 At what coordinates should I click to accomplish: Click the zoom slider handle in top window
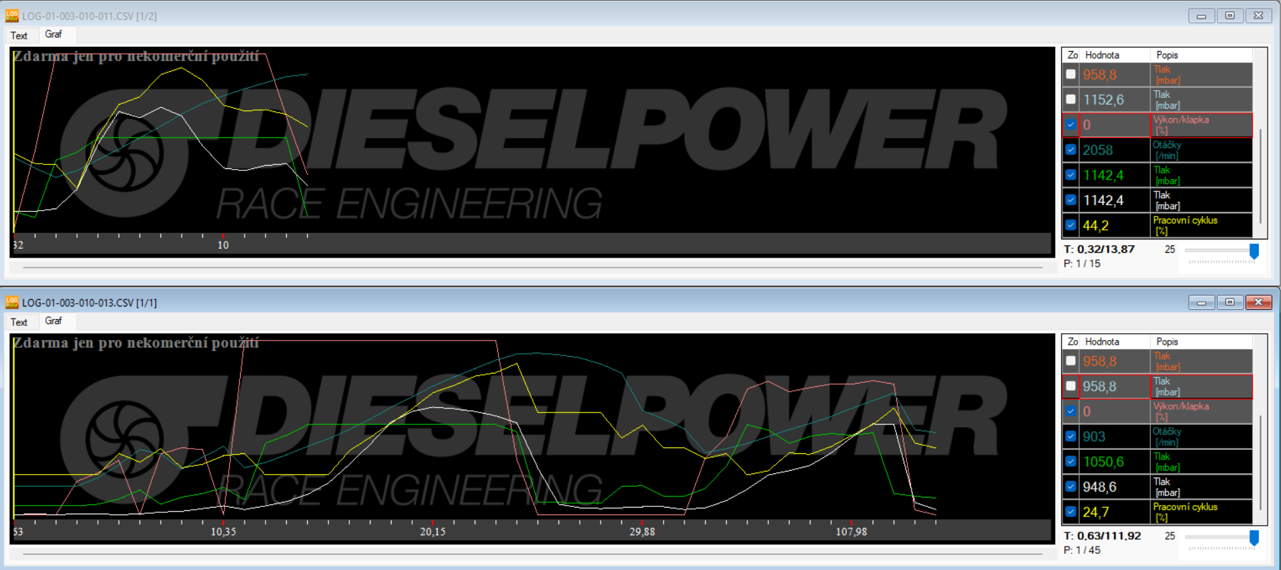pos(1254,251)
